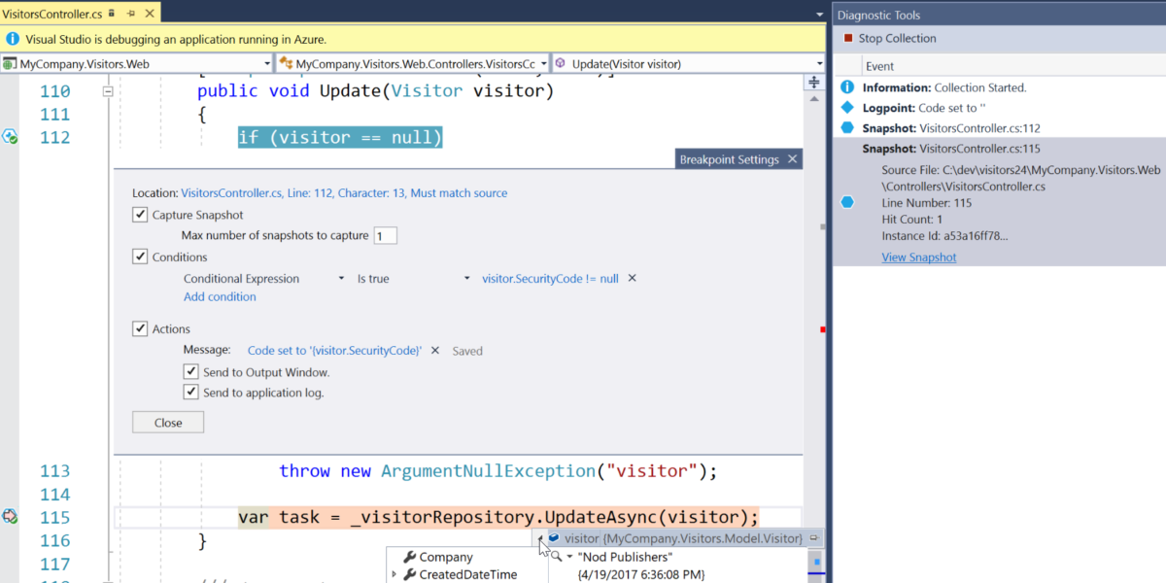Click the Add condition link
Viewport: 1166px width, 583px height.
click(x=220, y=296)
